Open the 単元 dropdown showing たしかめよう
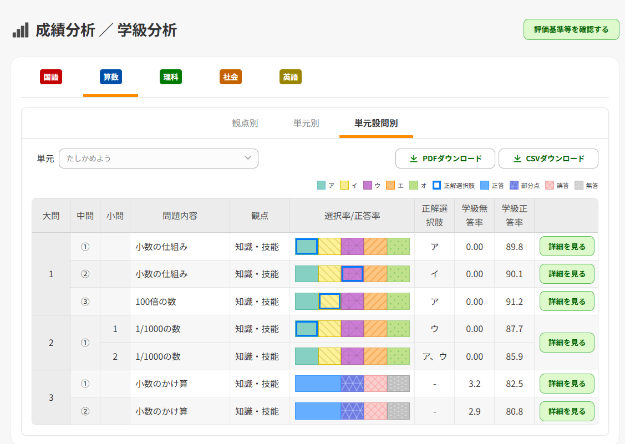This screenshot has height=444, width=625. [x=159, y=159]
